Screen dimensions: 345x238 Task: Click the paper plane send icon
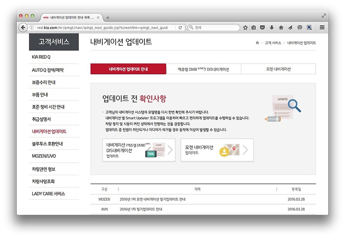tap(290, 28)
